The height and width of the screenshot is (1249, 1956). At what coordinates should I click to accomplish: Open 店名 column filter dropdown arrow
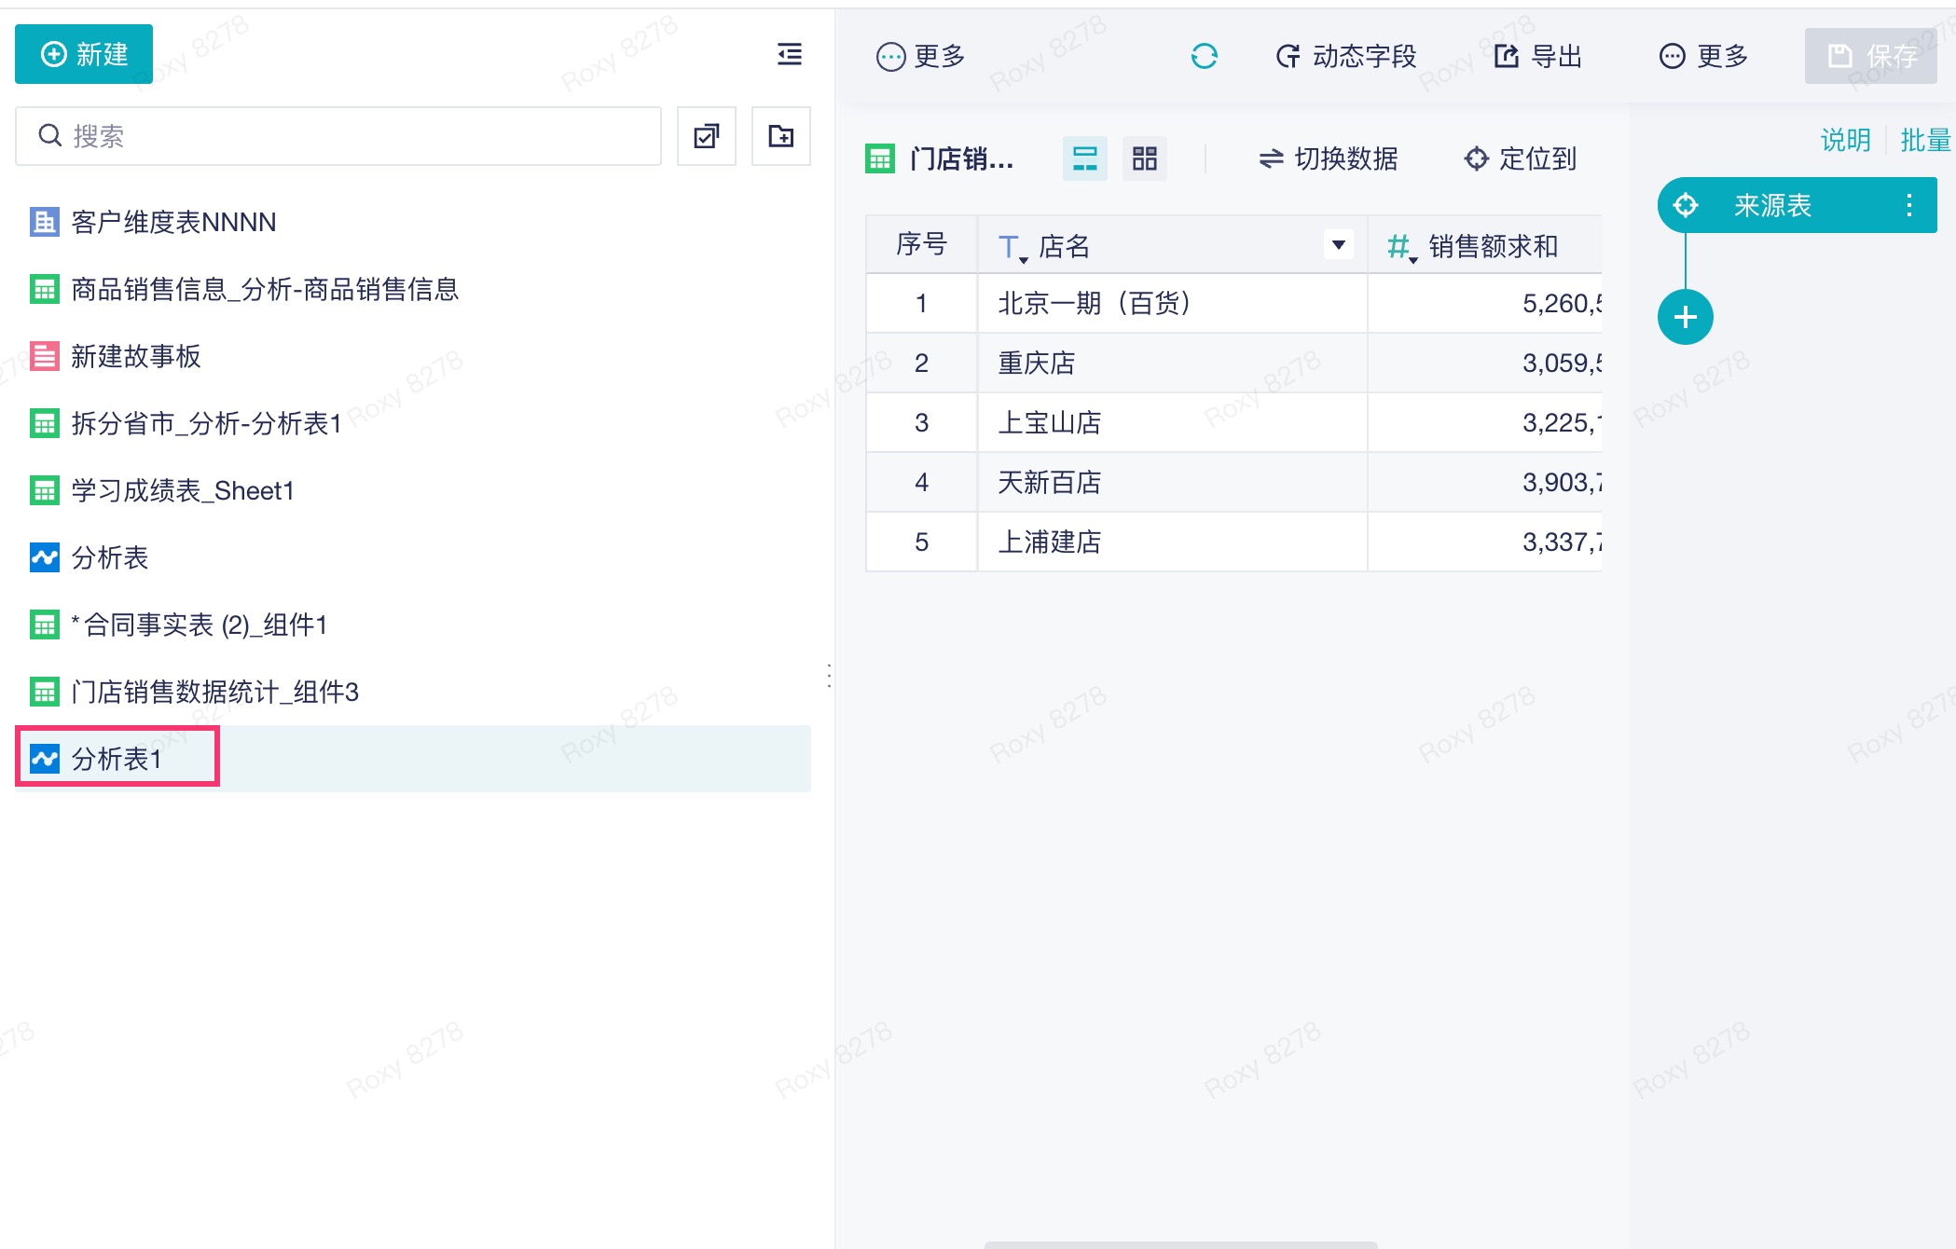coord(1338,245)
